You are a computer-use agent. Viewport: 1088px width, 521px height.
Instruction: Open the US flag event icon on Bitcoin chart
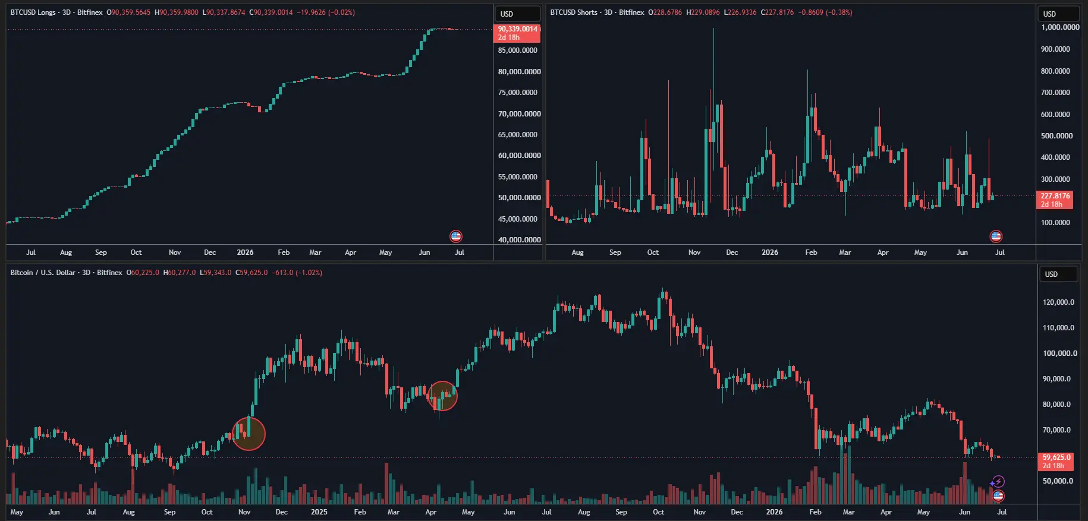[x=998, y=495]
